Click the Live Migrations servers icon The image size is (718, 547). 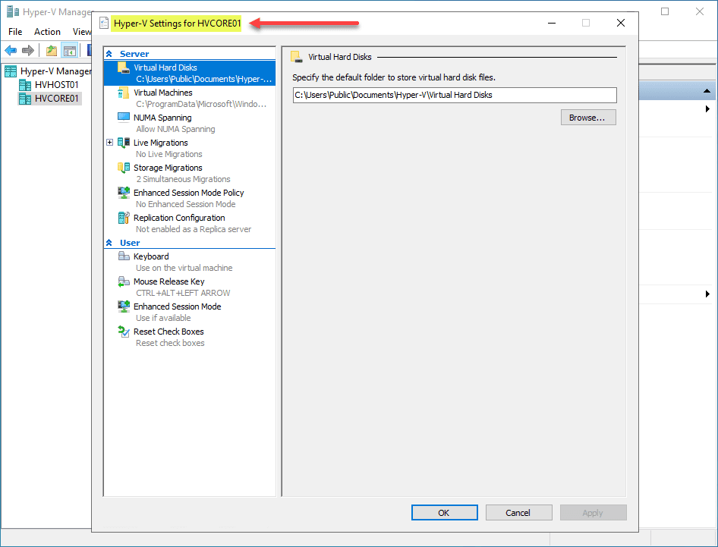(123, 143)
